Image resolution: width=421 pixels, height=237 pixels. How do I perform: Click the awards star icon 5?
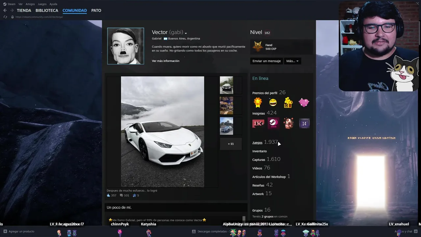pos(134,195)
